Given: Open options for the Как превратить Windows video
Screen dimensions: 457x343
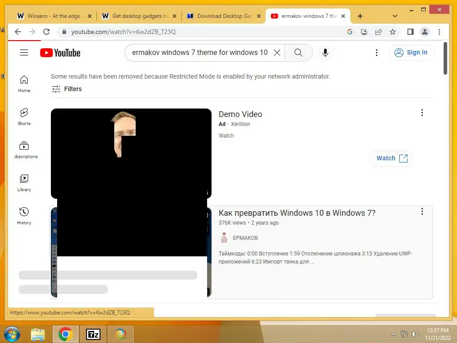Looking at the screenshot, I should tap(422, 211).
